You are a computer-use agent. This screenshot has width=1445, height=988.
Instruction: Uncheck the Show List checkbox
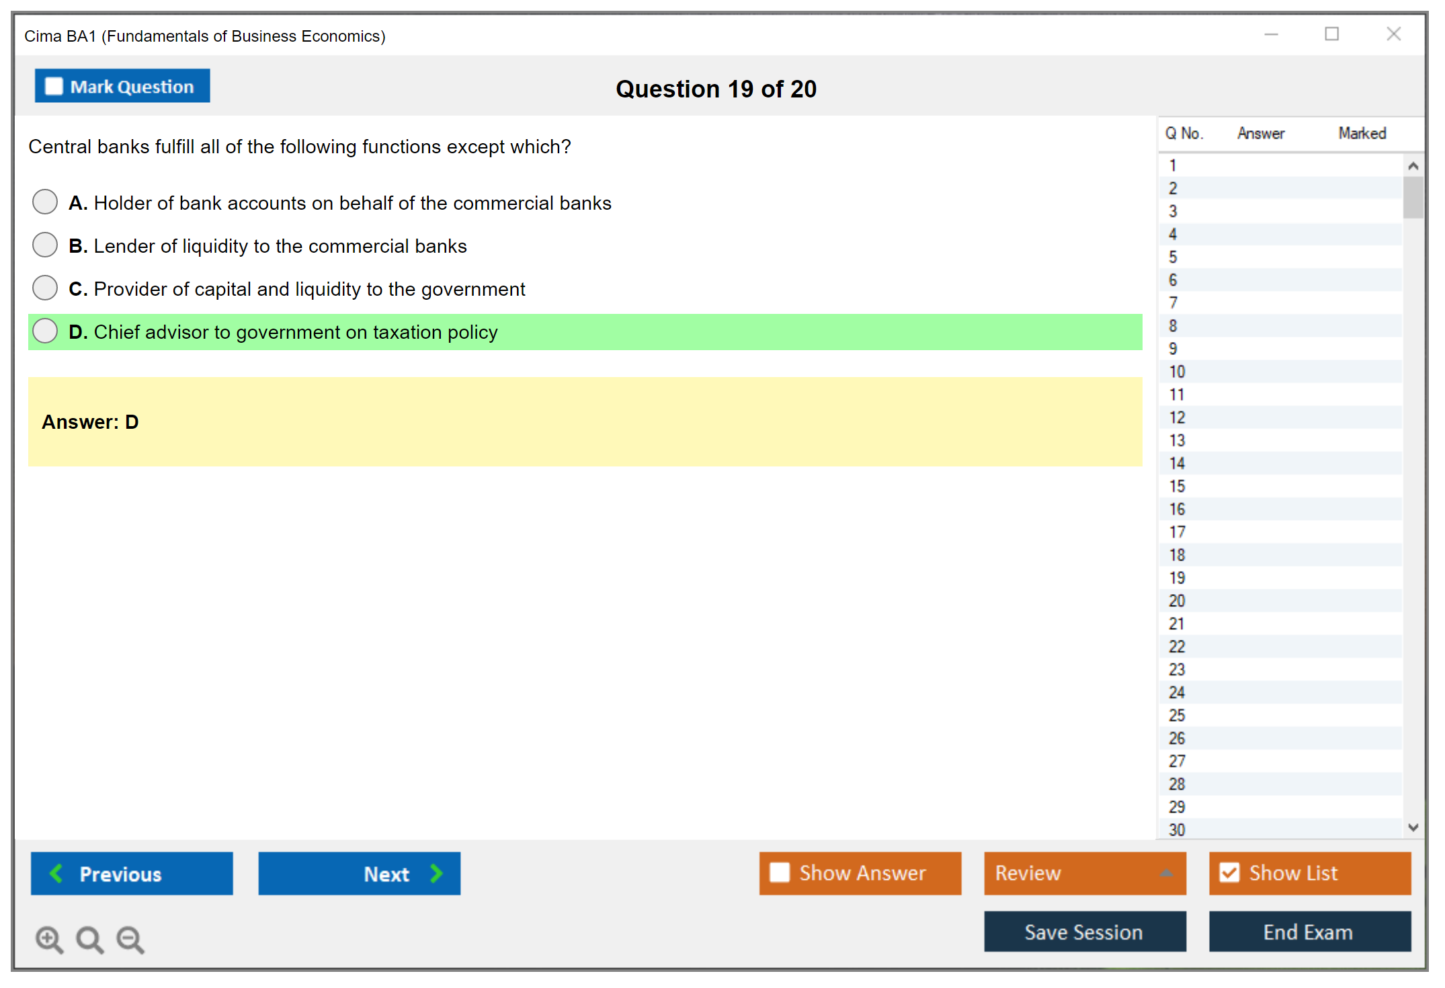(x=1229, y=872)
